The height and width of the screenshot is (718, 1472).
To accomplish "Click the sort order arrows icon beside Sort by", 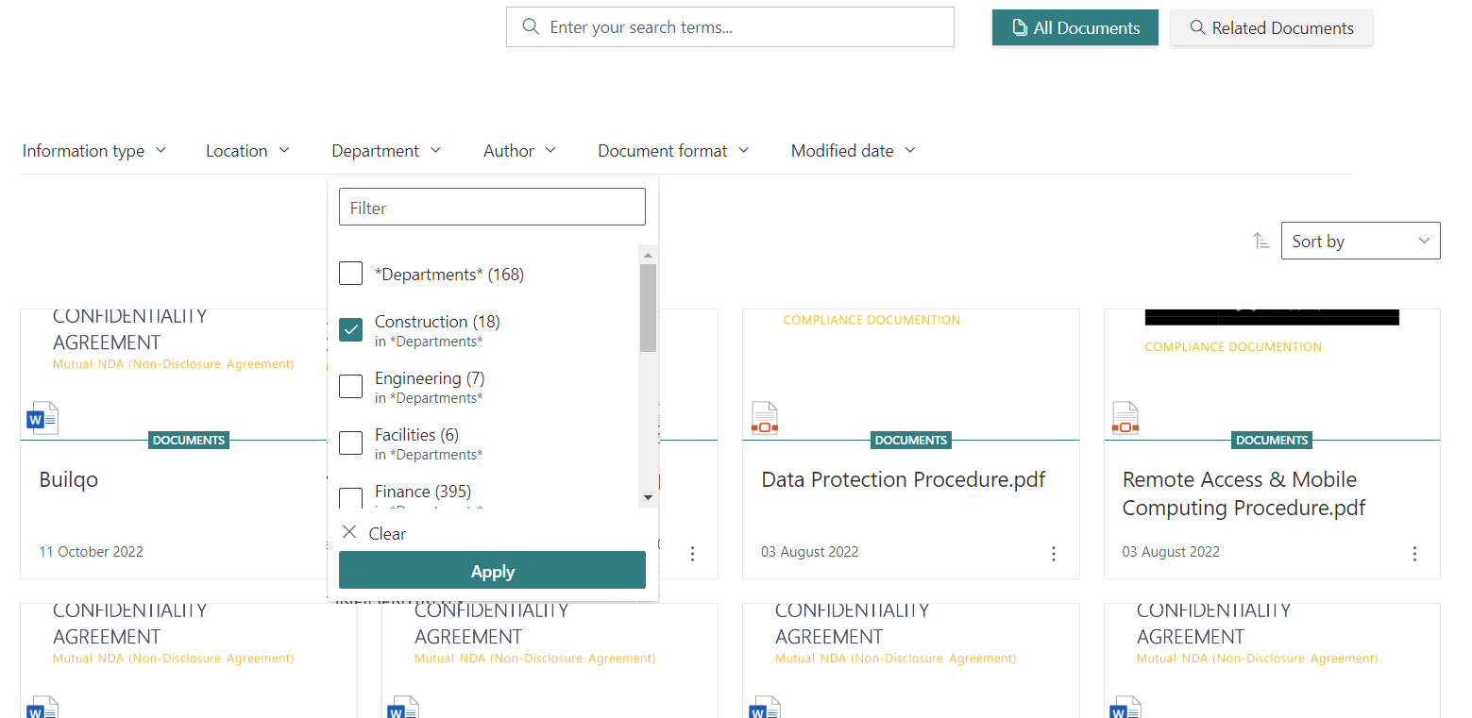I will pos(1261,241).
